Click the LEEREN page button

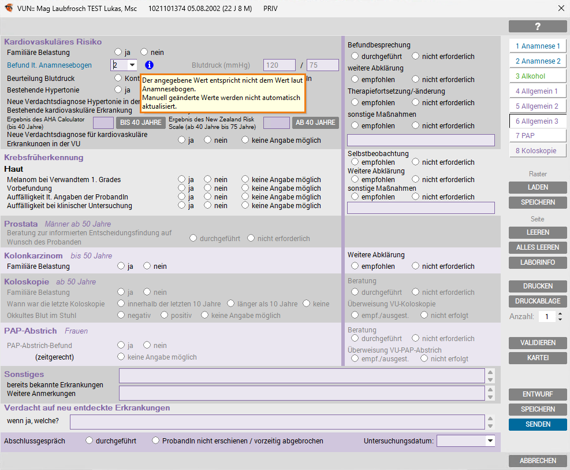tap(538, 232)
